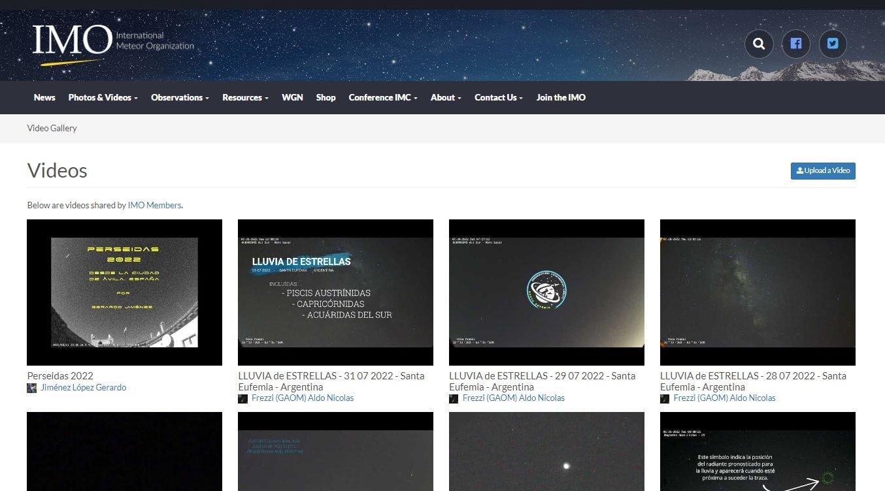Expand the Photos & Videos menu
This screenshot has width=885, height=491.
click(x=103, y=97)
